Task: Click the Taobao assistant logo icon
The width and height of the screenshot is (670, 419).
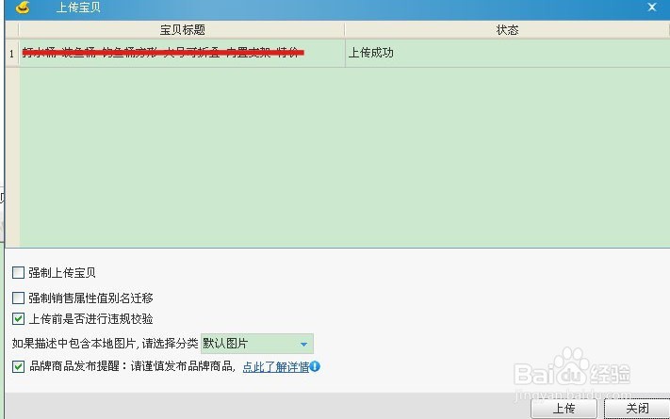Action: point(23,8)
